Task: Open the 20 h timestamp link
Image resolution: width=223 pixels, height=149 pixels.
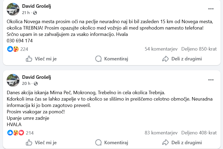Action: [x=26, y=84]
